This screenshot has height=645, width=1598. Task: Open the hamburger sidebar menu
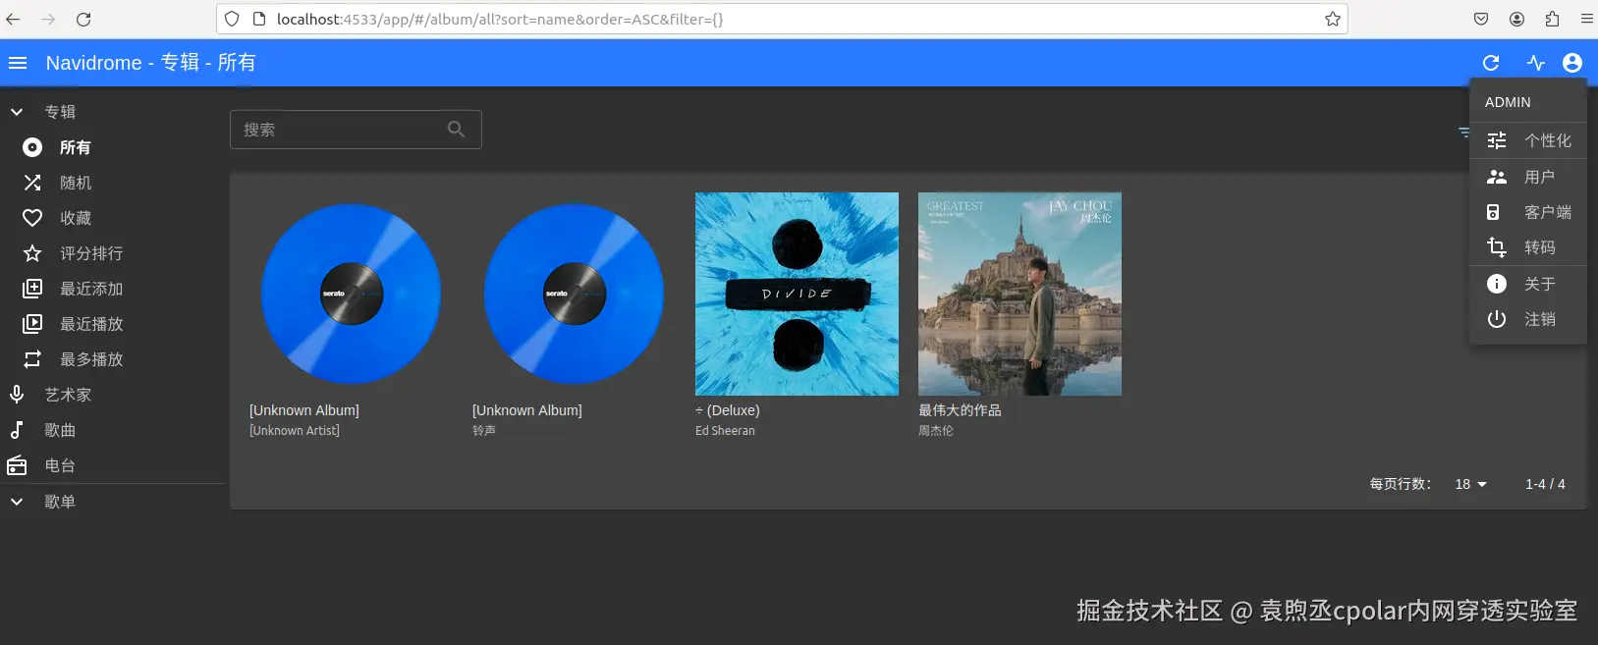[18, 63]
